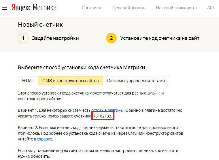219x160 pixels.
Task: Open Настройка аккаунта
Action: [176, 8]
